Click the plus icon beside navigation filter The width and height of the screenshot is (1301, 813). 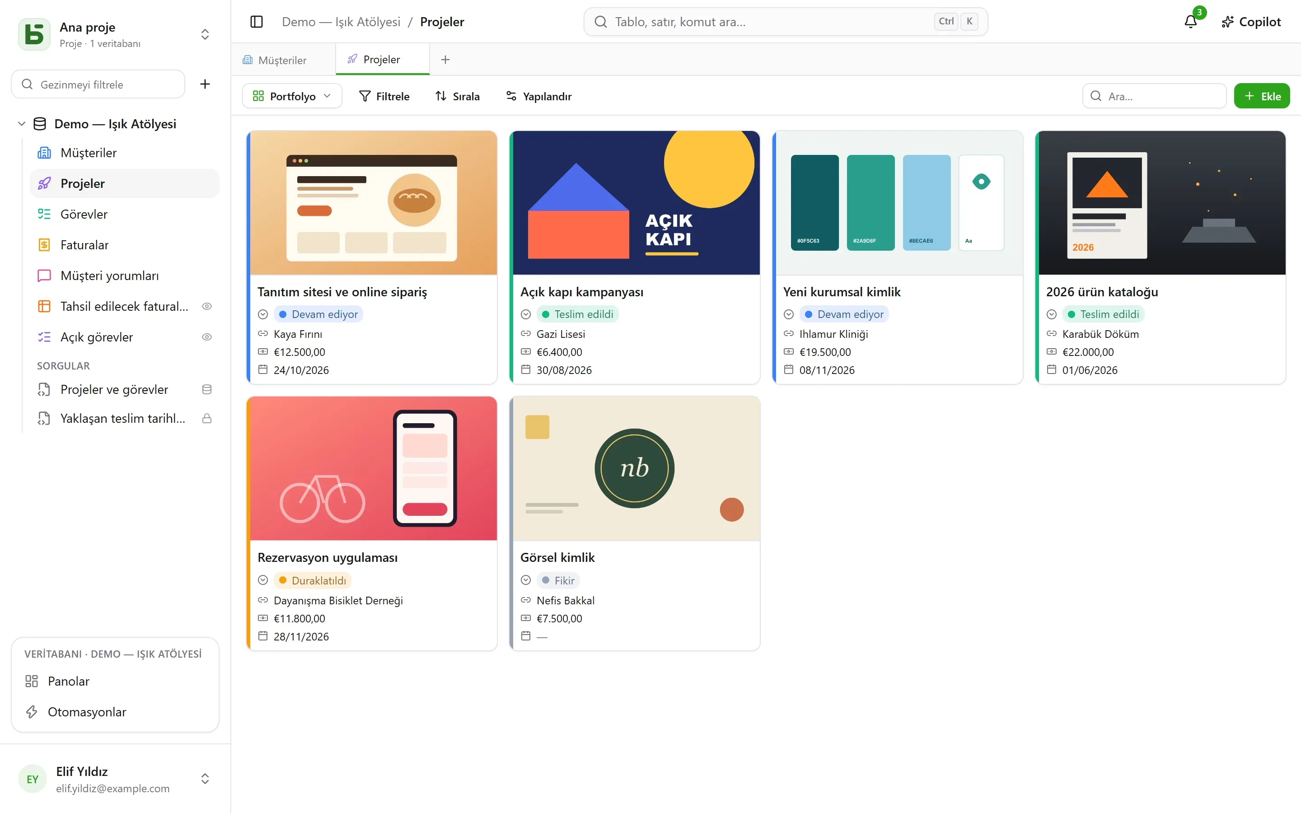point(205,84)
